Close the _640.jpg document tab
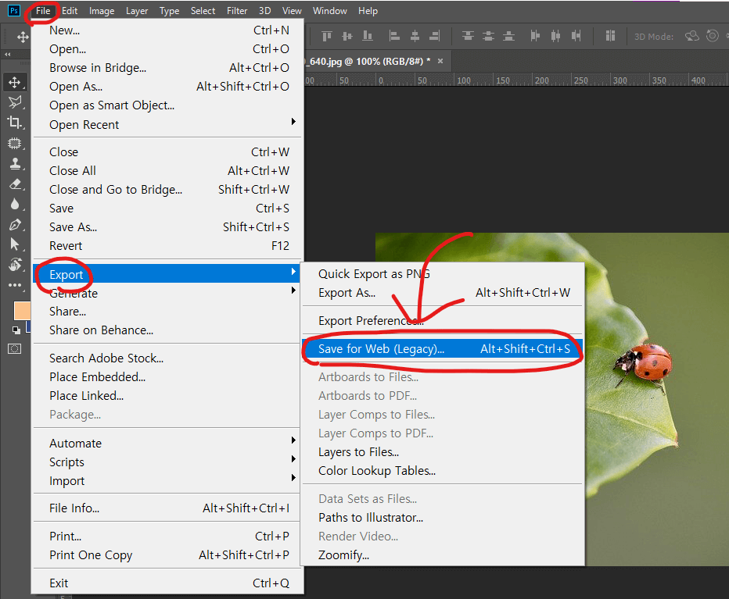 pyautogui.click(x=440, y=61)
